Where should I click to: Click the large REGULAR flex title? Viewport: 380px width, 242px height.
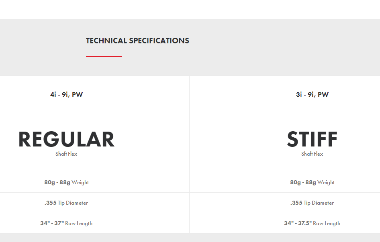click(66, 139)
